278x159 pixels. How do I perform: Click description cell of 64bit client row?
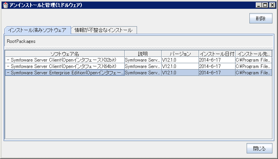143,66
